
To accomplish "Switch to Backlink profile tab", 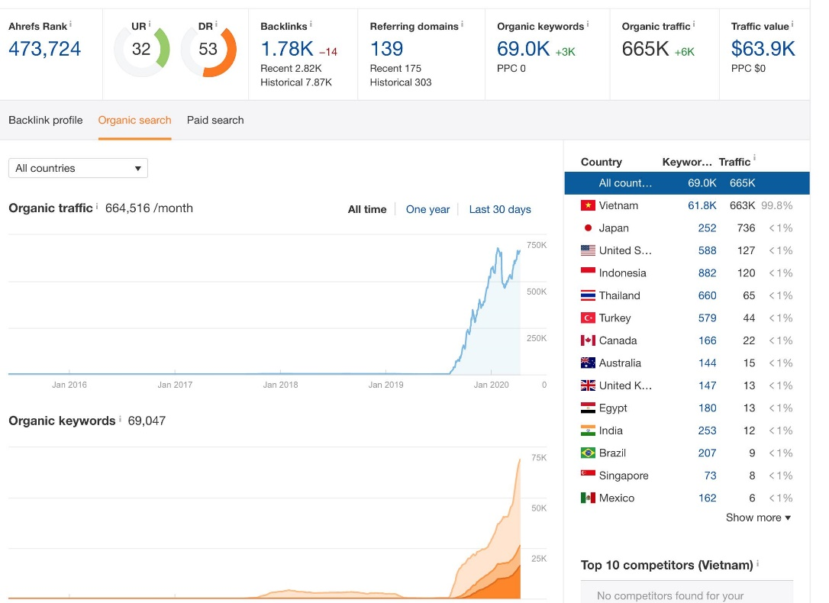I will (46, 120).
